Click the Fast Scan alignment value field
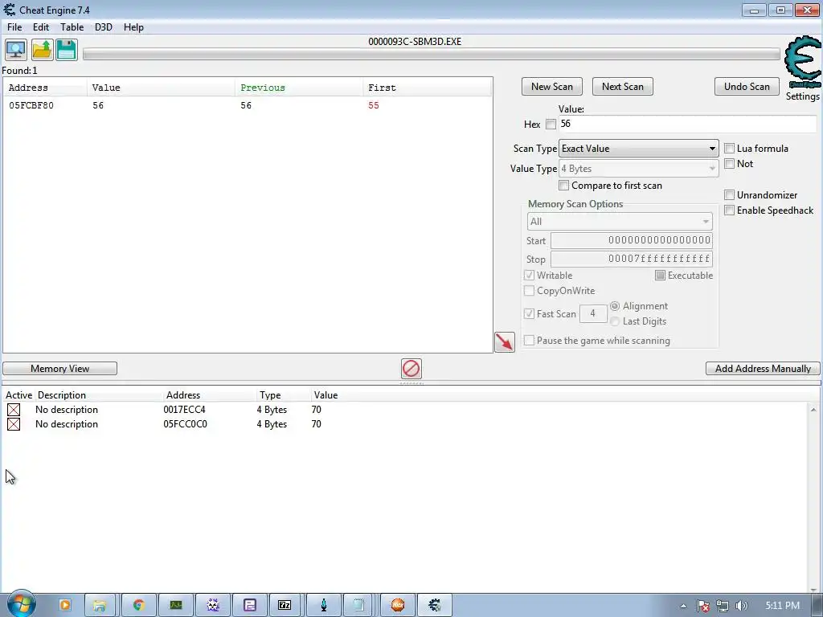Viewport: 823px width, 617px height. click(593, 314)
